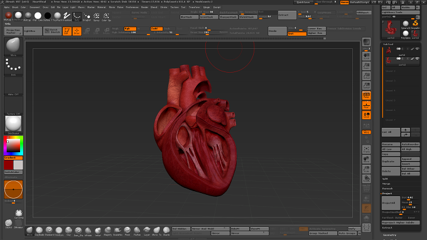Enable the Persp perspective view button
The height and width of the screenshot is (240, 427).
click(366, 95)
